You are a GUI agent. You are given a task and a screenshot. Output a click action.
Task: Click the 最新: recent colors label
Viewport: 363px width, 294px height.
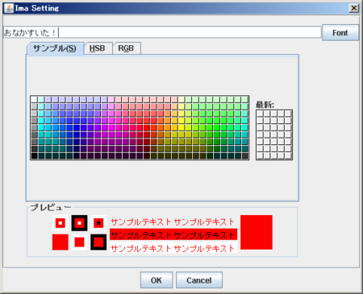[265, 105]
